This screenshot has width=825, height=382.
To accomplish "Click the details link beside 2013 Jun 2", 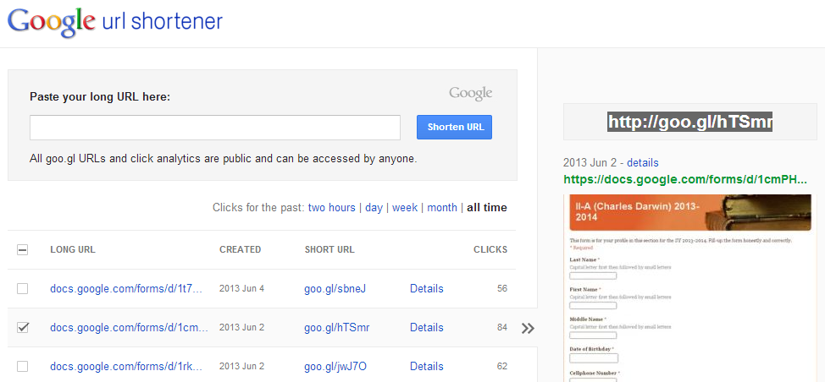I will pos(642,162).
